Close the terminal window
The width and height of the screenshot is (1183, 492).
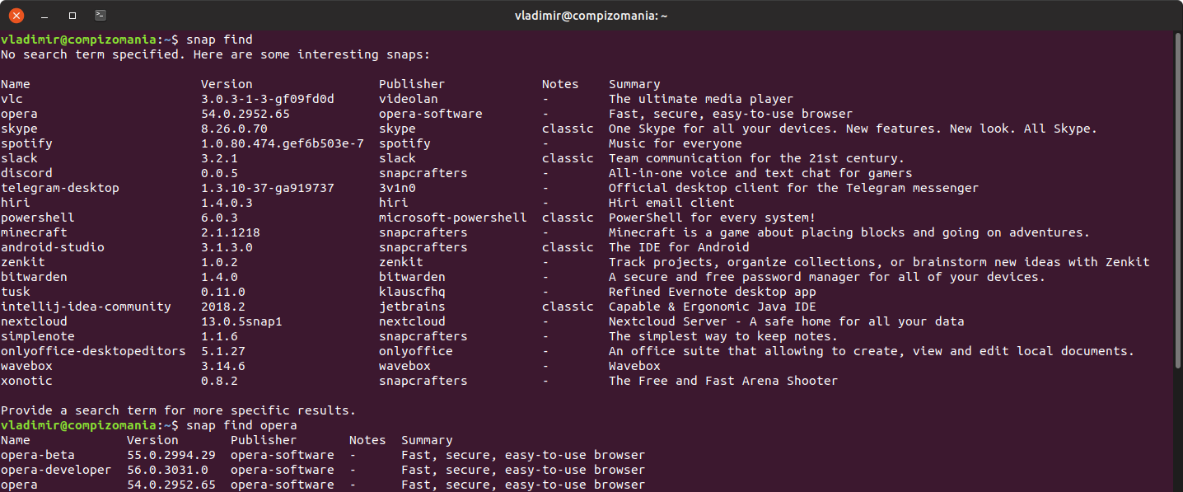16,15
